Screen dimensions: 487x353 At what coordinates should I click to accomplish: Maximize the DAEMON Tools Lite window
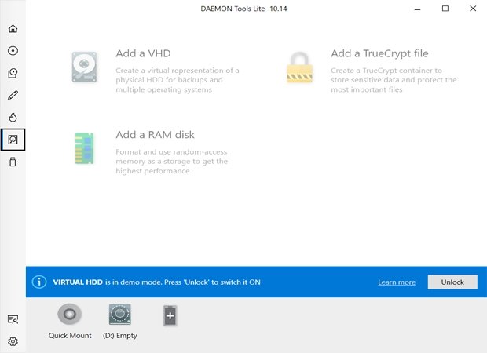(445, 9)
